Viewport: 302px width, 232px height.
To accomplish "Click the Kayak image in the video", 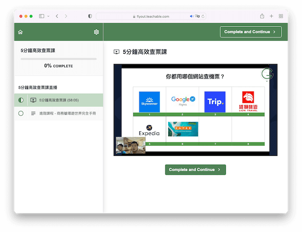I will pyautogui.click(x=183, y=129).
